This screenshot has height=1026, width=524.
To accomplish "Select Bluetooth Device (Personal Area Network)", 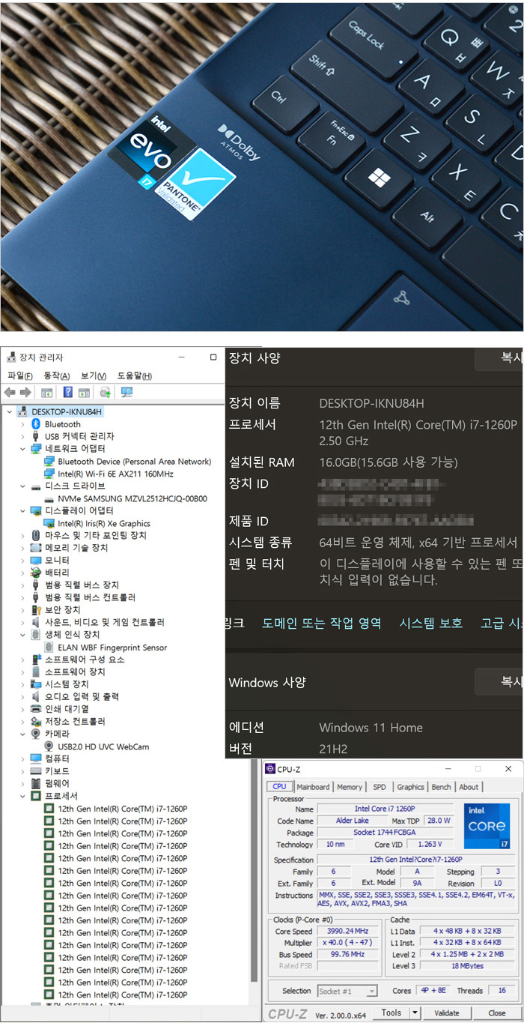I will [x=135, y=462].
